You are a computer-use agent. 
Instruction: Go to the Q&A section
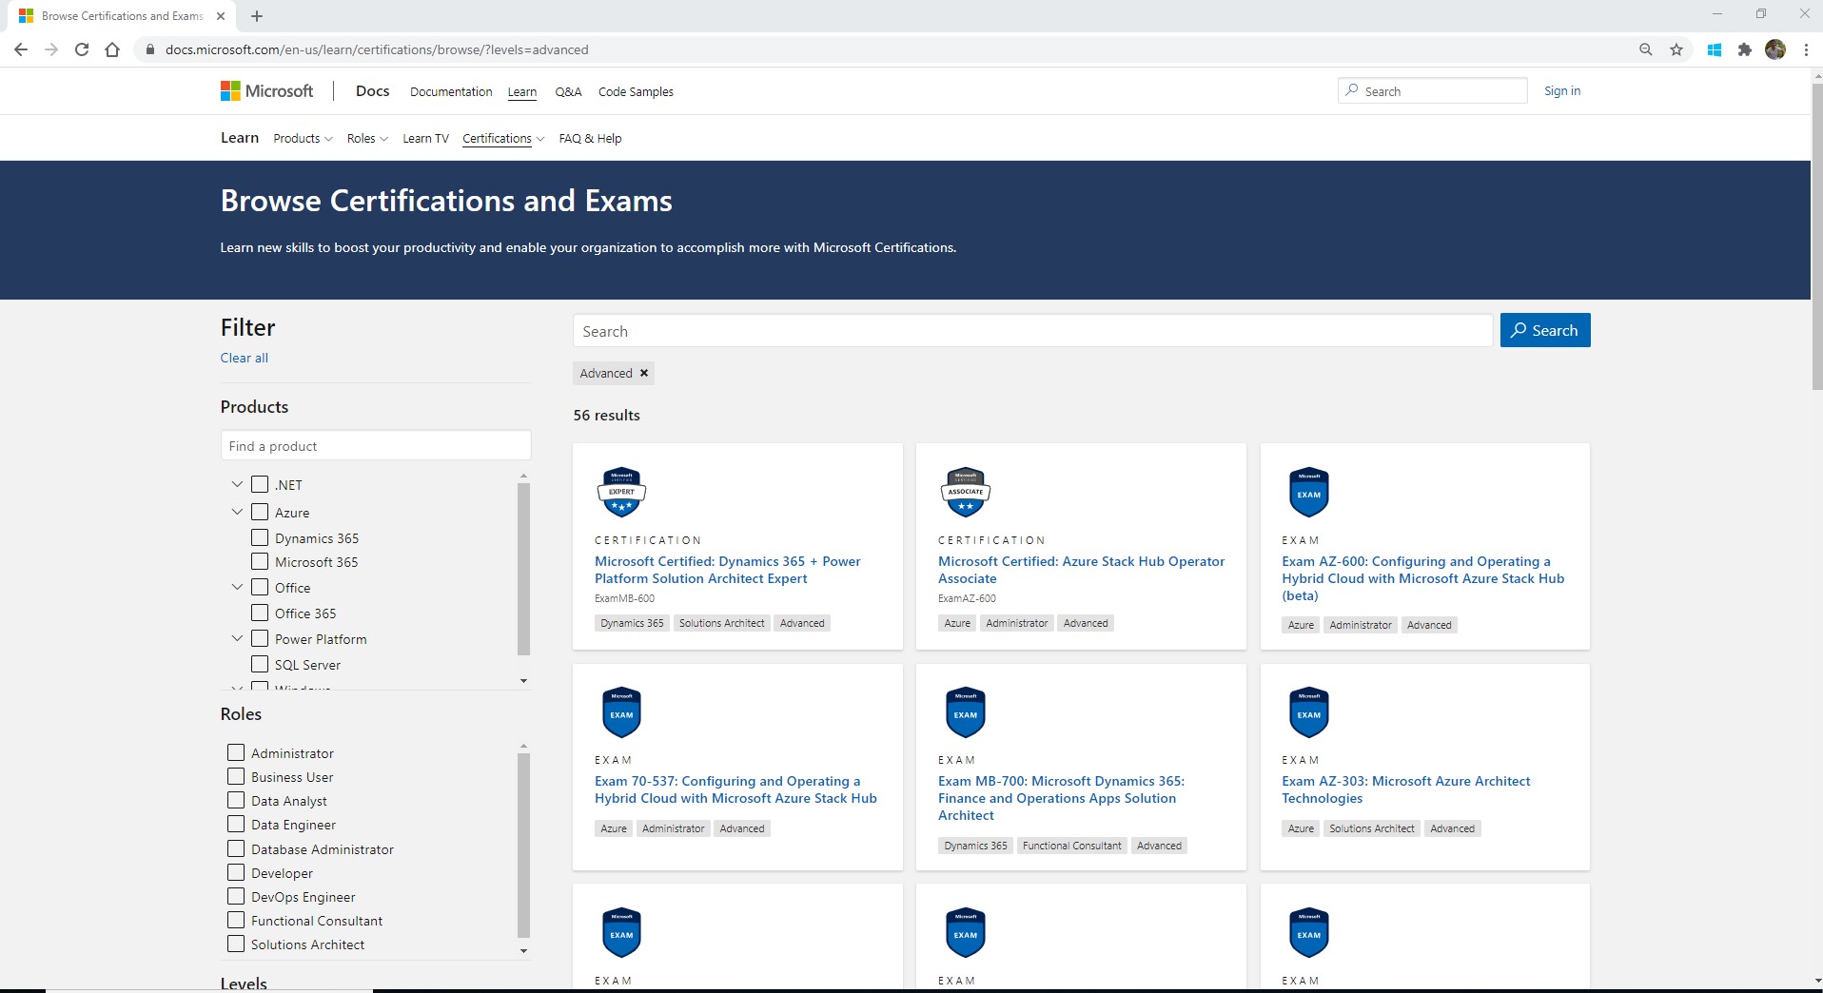click(x=568, y=92)
